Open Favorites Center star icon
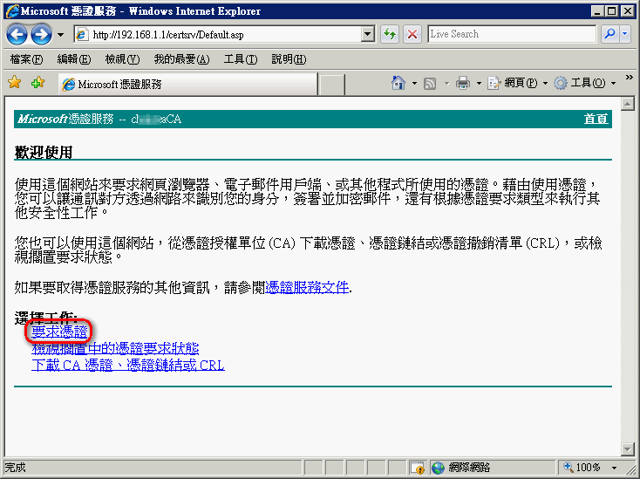Screen dimensions: 640x479 tap(14, 83)
